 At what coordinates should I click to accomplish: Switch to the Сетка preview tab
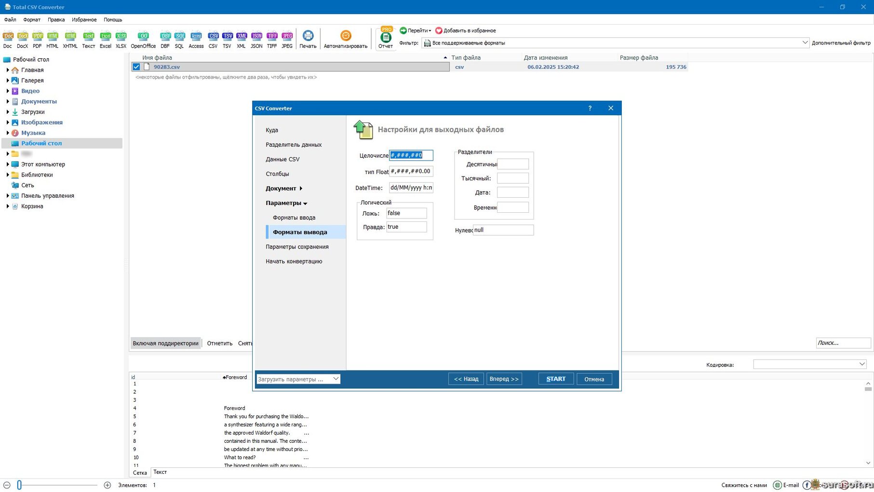tap(140, 473)
